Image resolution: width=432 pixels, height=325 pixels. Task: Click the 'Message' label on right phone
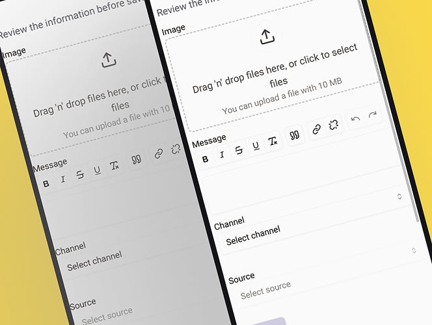pyautogui.click(x=209, y=141)
